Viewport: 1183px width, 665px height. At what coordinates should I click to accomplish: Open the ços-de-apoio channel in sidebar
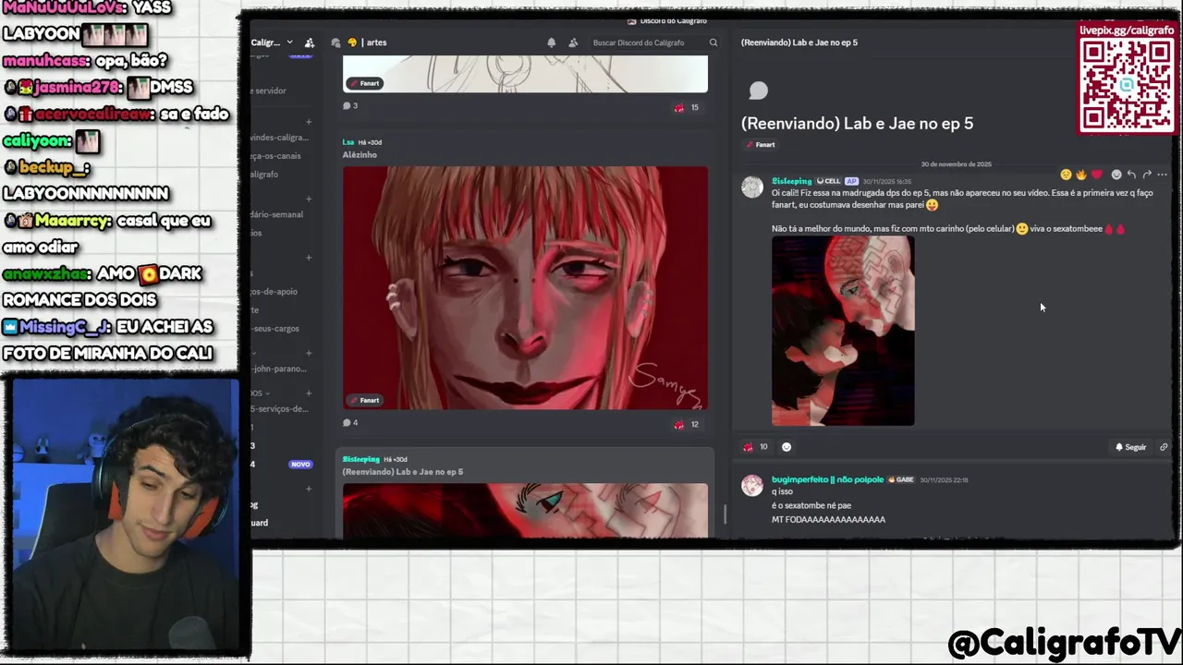click(x=274, y=292)
